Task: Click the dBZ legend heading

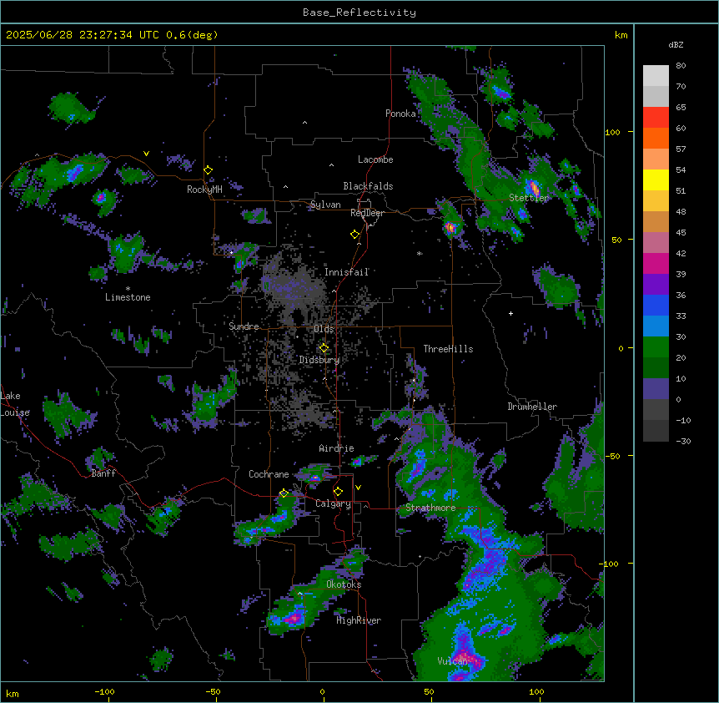Action: click(676, 44)
